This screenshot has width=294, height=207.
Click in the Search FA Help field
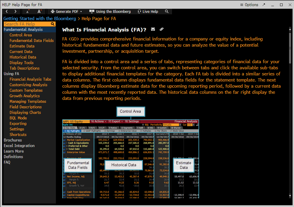pos(27,24)
